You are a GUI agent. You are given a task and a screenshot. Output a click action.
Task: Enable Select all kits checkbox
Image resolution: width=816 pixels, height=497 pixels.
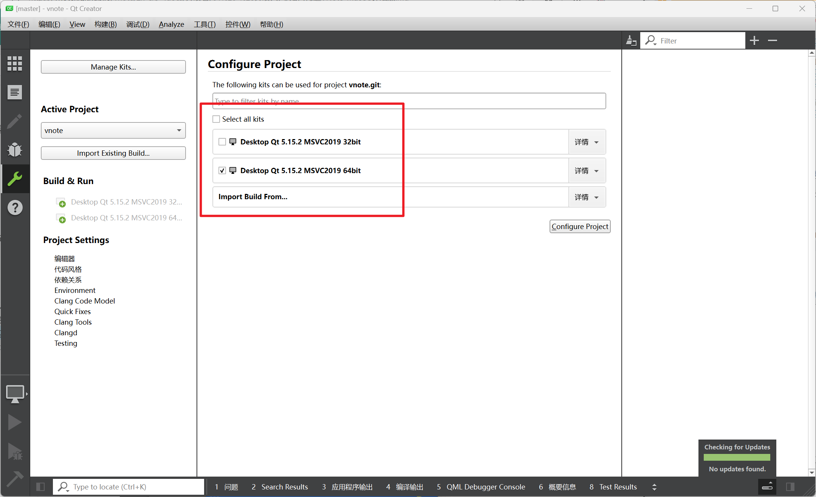[216, 119]
